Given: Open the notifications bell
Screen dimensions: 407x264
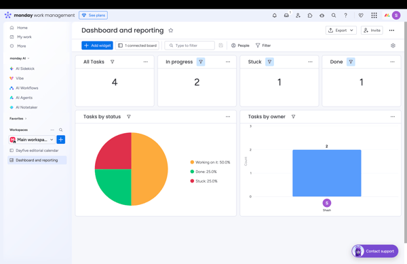Looking at the screenshot, I should point(274,16).
